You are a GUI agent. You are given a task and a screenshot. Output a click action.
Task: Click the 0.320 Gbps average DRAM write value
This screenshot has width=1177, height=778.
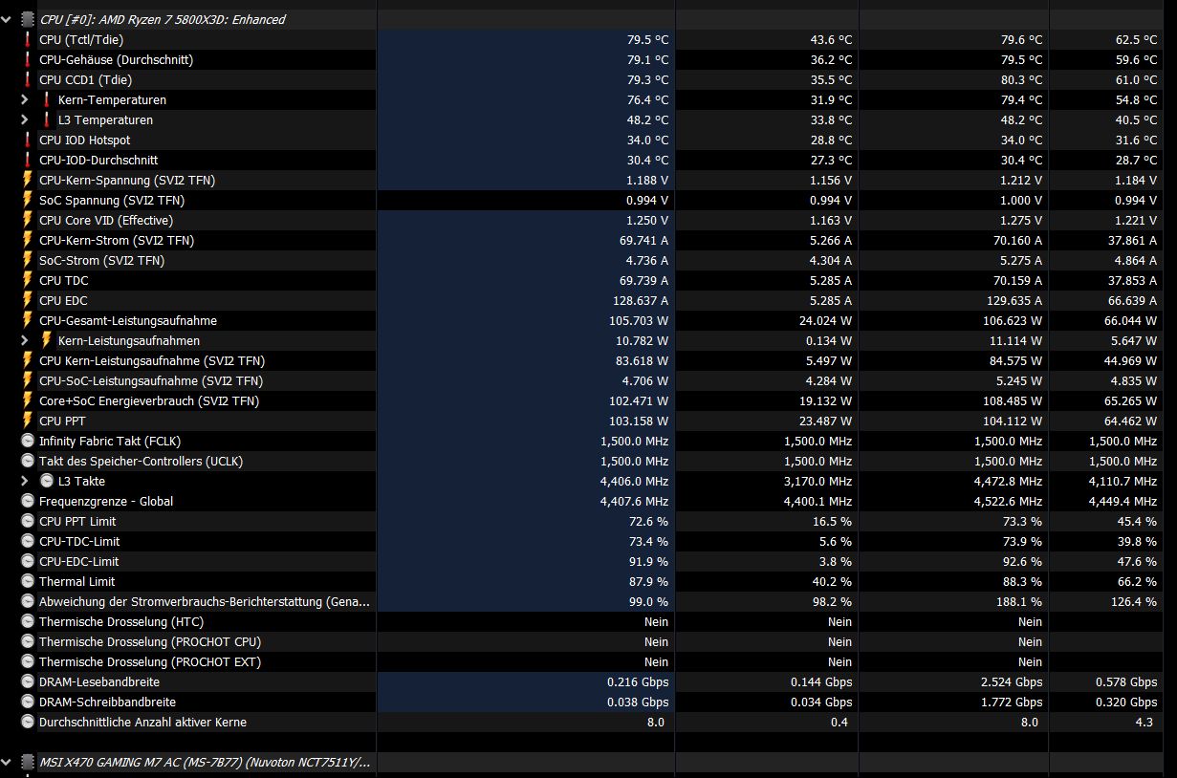point(1126,702)
